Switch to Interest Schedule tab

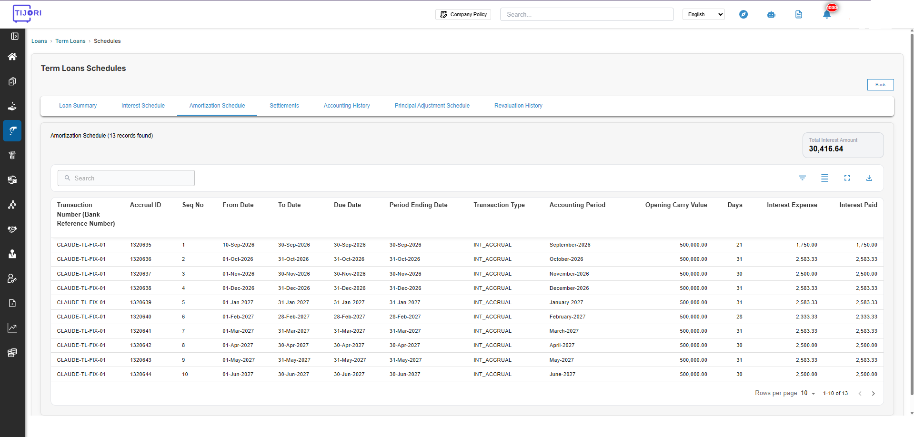tap(143, 106)
